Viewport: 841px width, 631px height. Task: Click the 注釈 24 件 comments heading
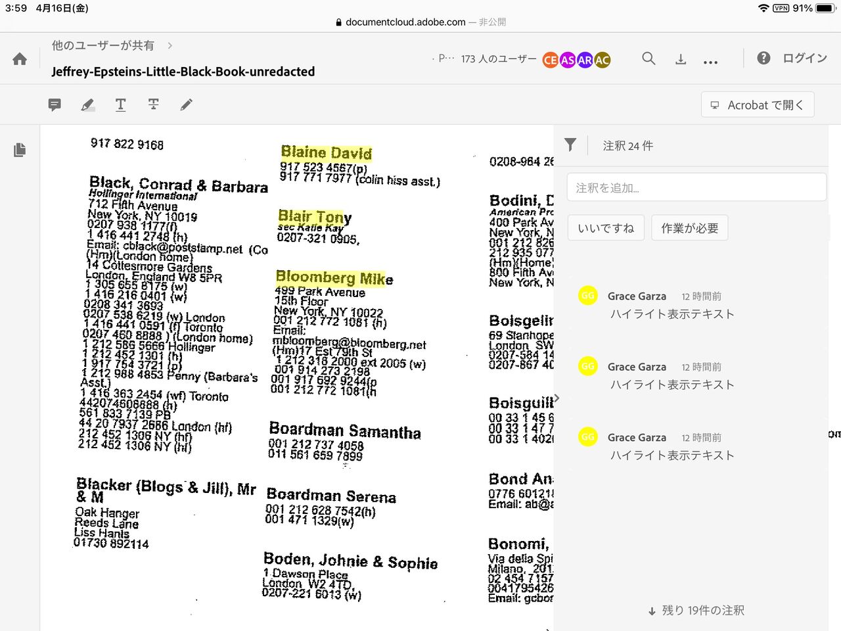(628, 145)
